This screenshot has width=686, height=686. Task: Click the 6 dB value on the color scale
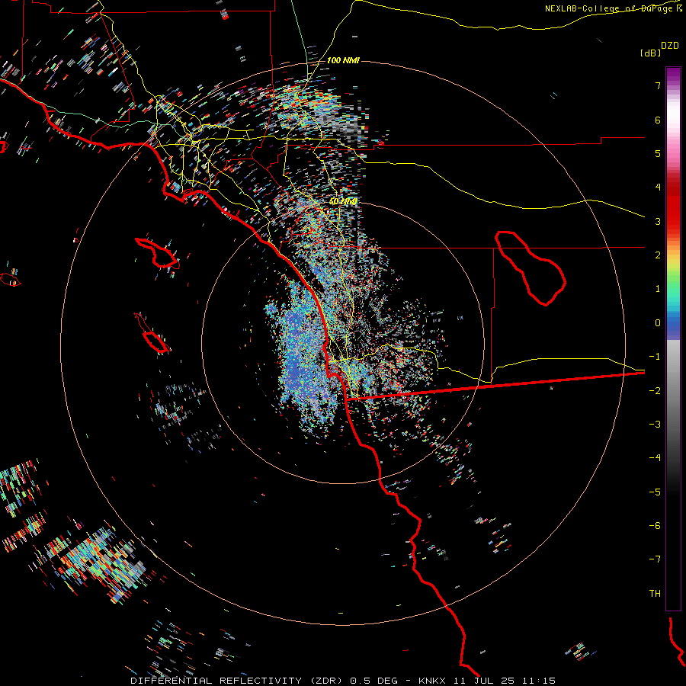tap(658, 120)
